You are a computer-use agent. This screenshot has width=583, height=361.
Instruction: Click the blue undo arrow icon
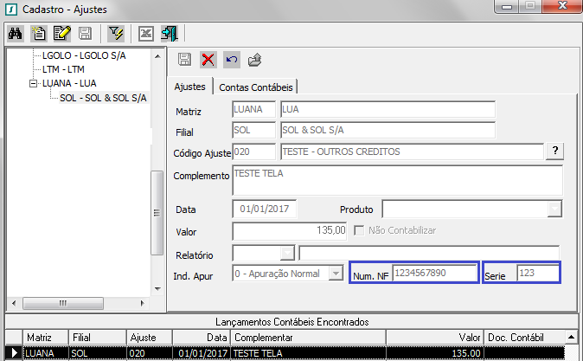click(231, 60)
